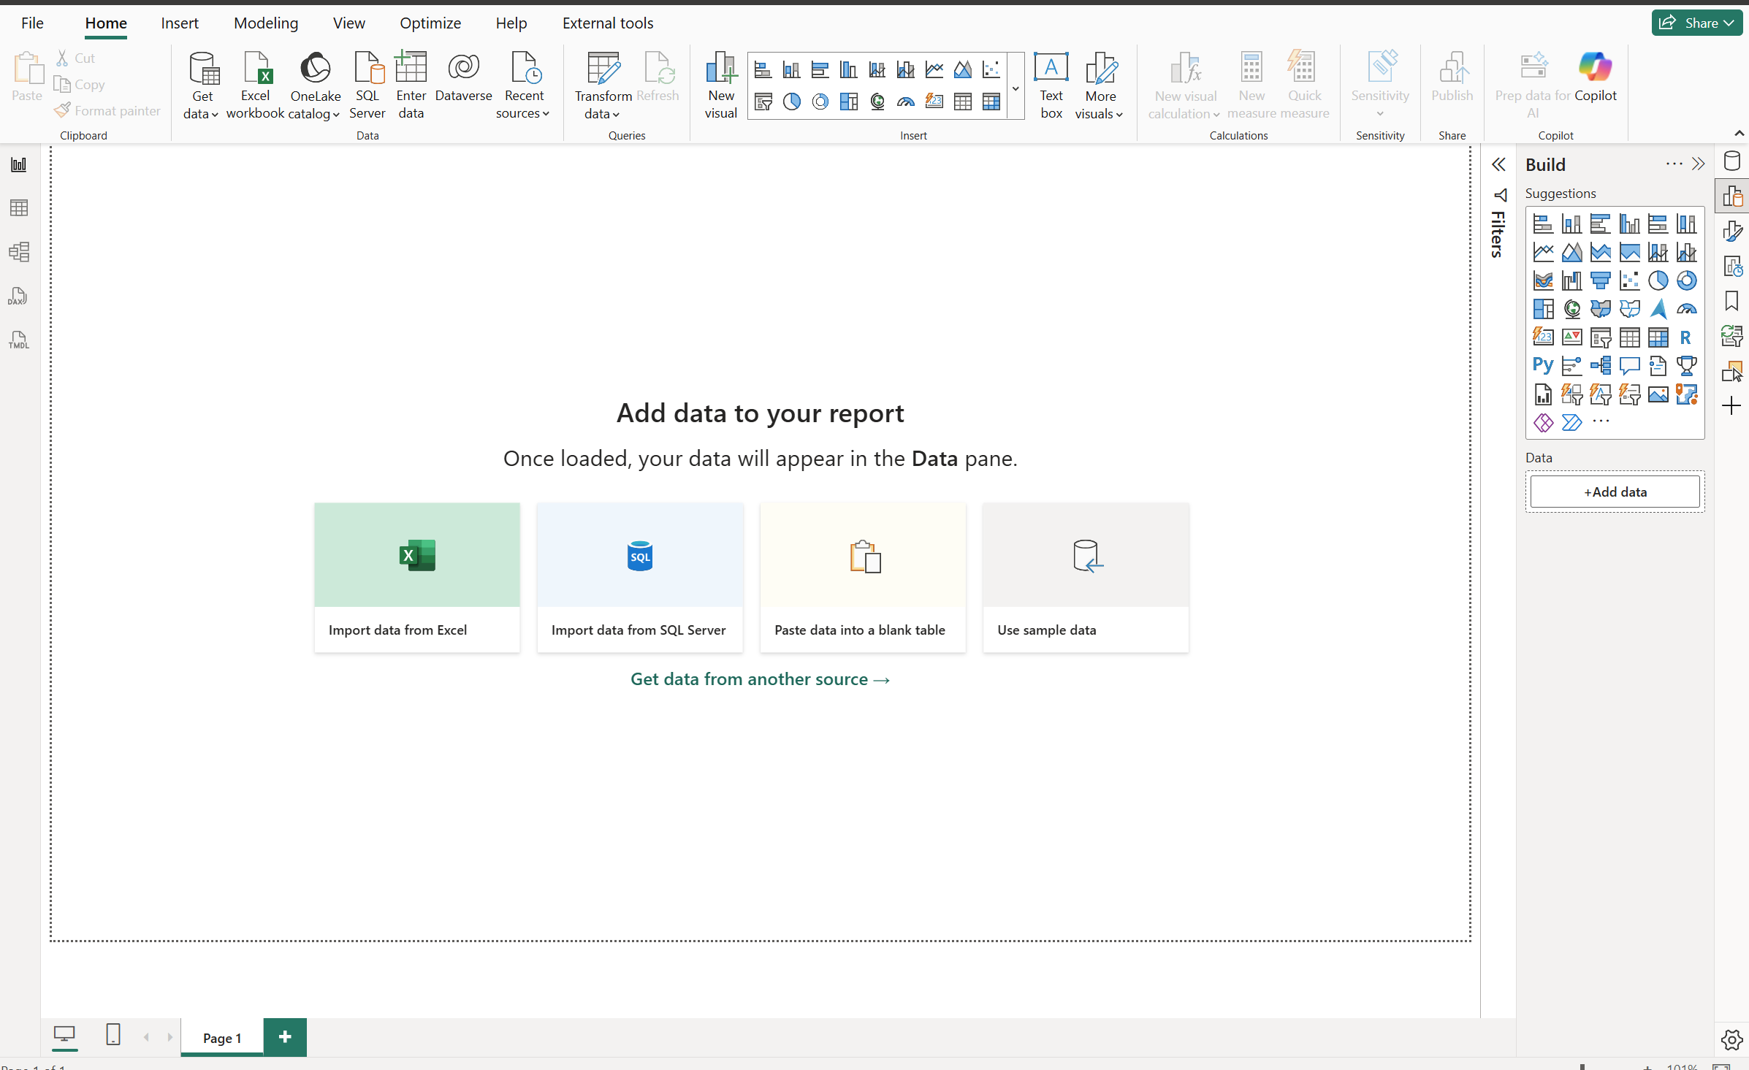The image size is (1749, 1070).
Task: Switch to Model view in the left sidebar
Action: coord(18,252)
